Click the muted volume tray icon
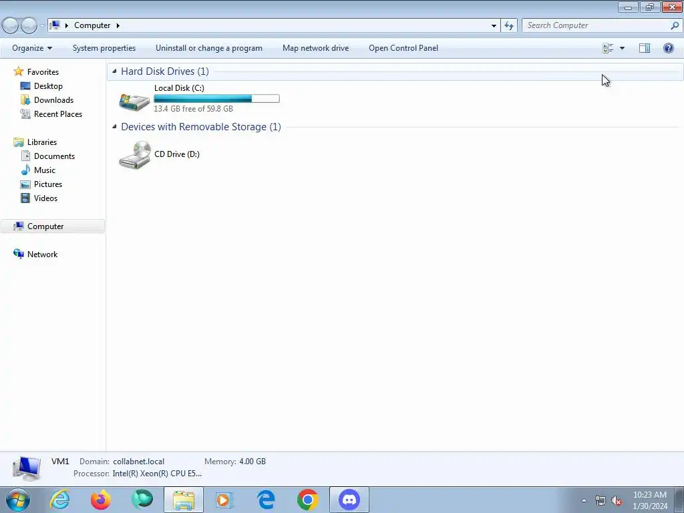 [616, 500]
